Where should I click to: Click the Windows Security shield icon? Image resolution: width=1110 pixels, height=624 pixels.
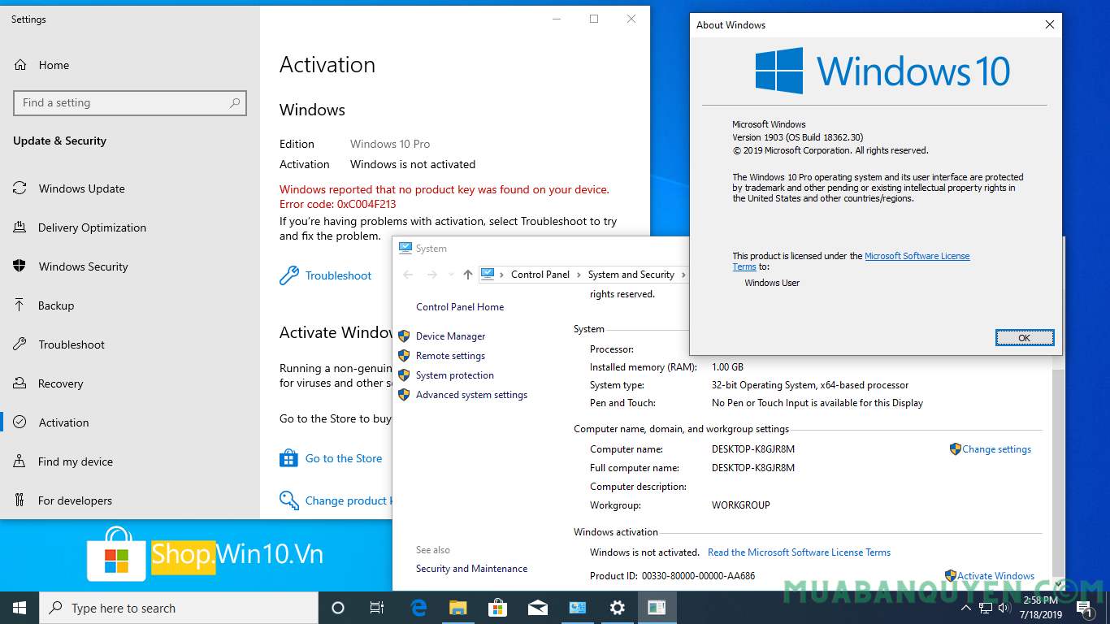tap(20, 266)
